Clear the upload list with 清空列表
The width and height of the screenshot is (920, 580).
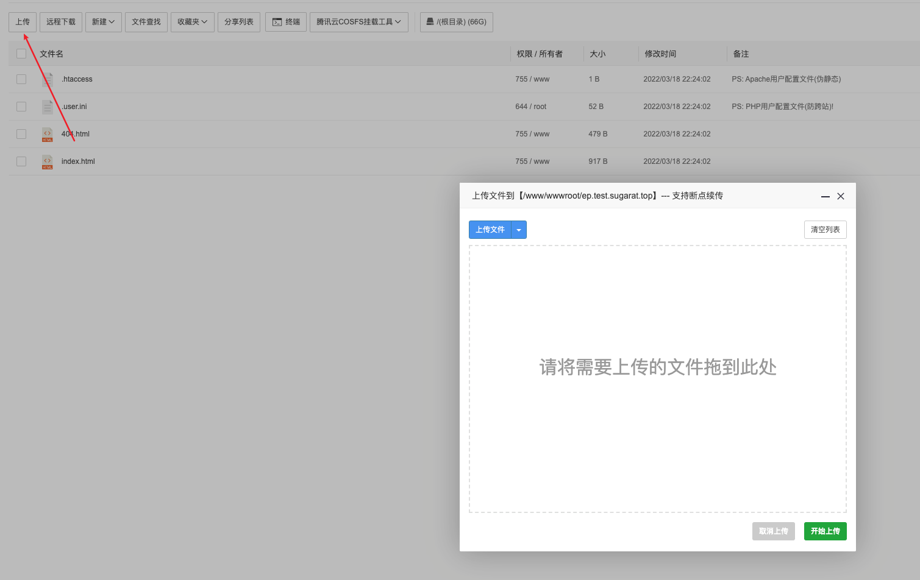[826, 230]
